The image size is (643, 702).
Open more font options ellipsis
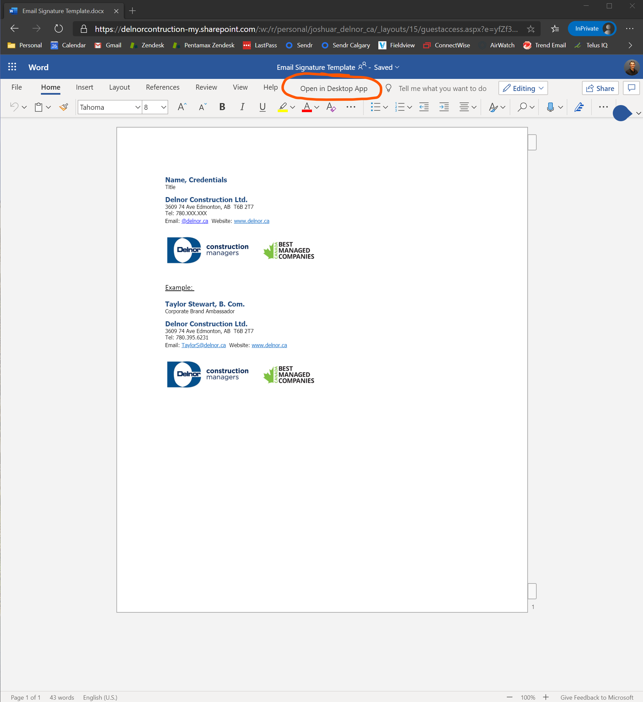(351, 107)
